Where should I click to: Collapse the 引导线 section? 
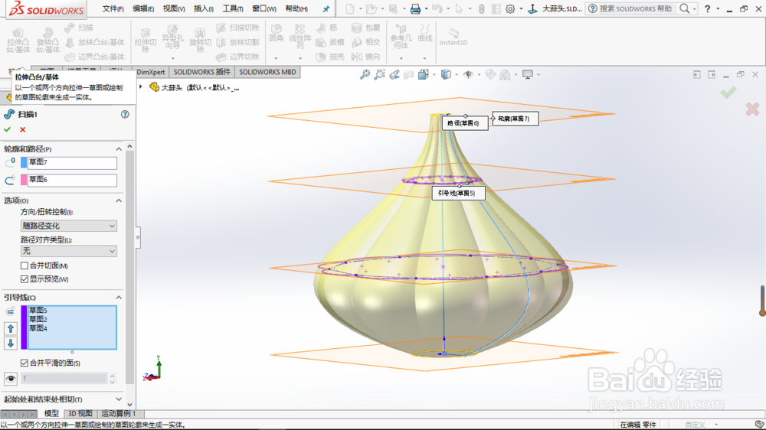click(119, 298)
